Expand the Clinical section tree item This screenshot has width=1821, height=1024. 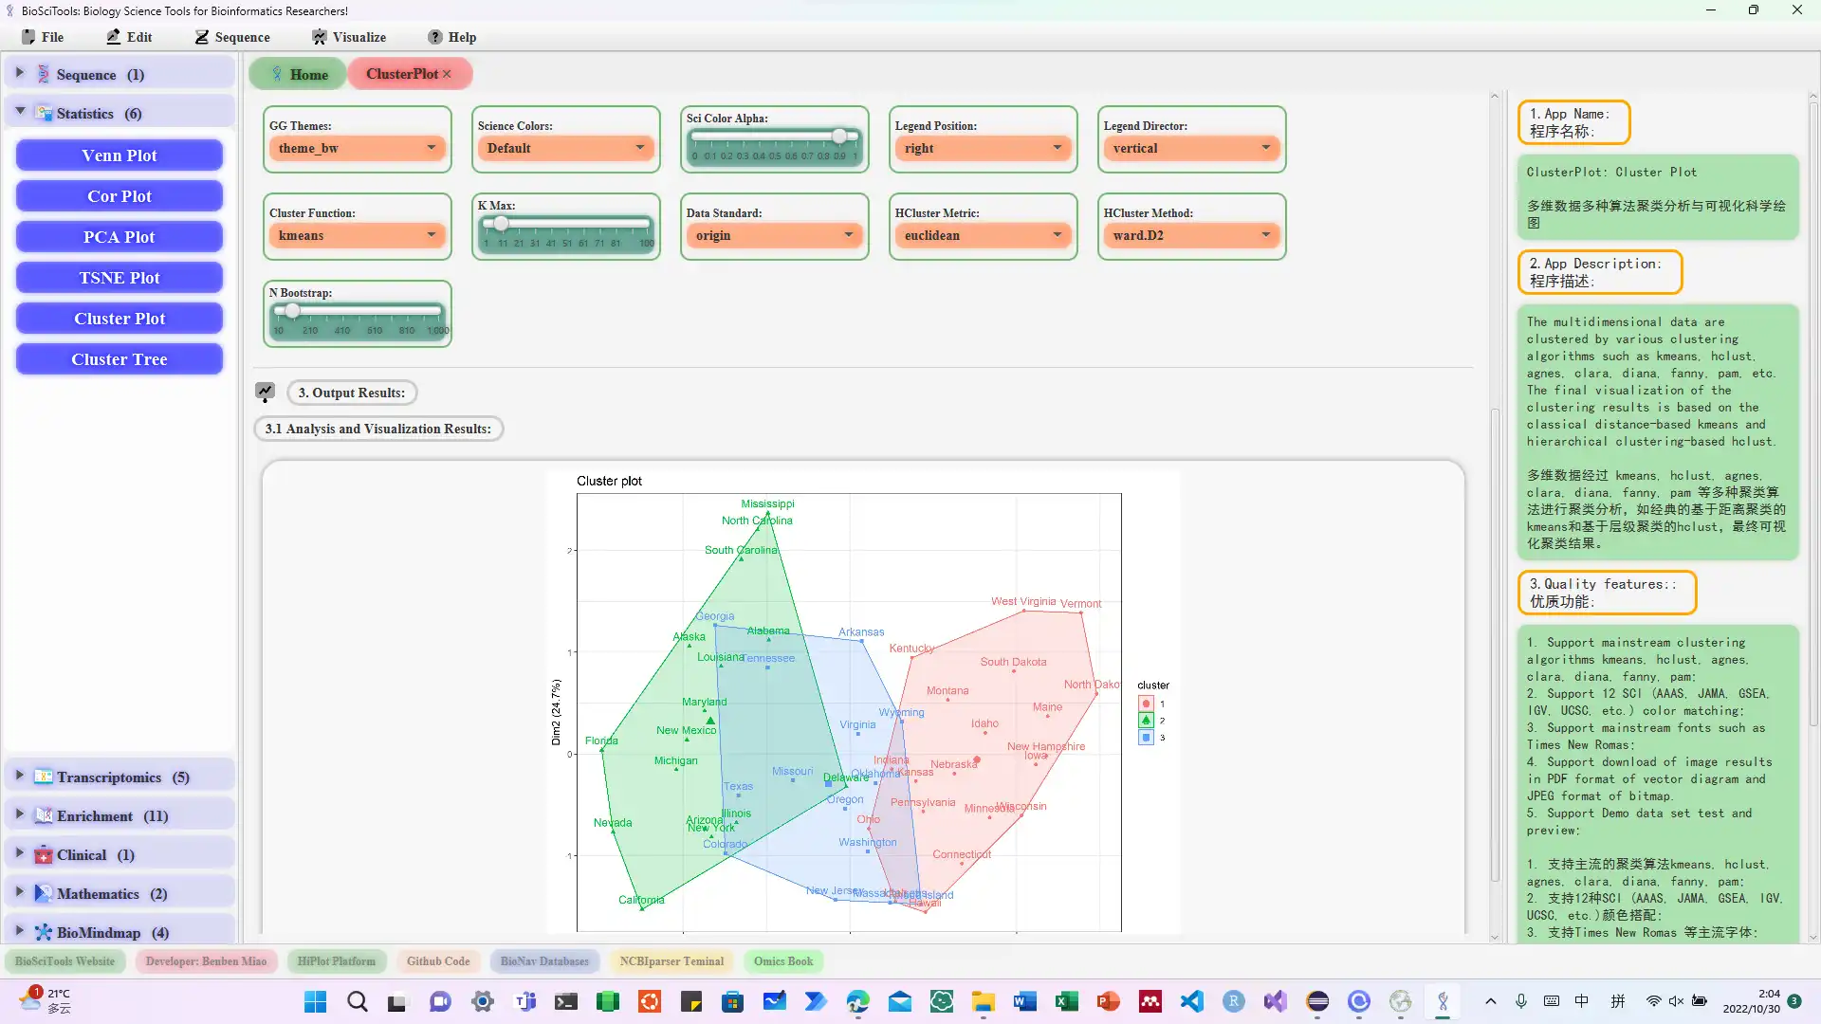(x=20, y=854)
